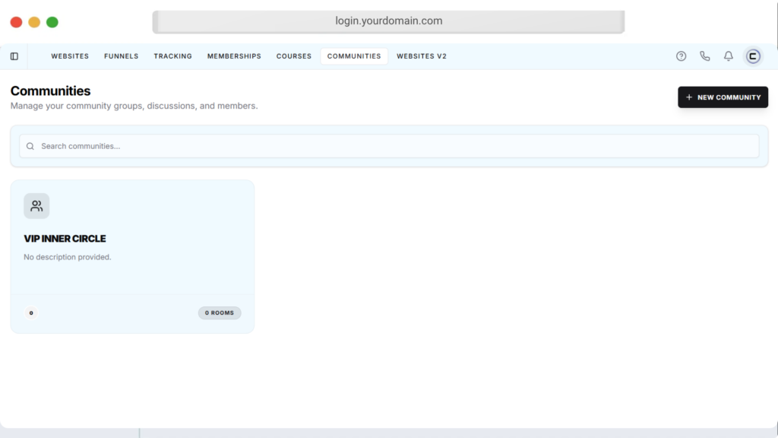Open the notifications bell
778x438 pixels.
pos(728,56)
